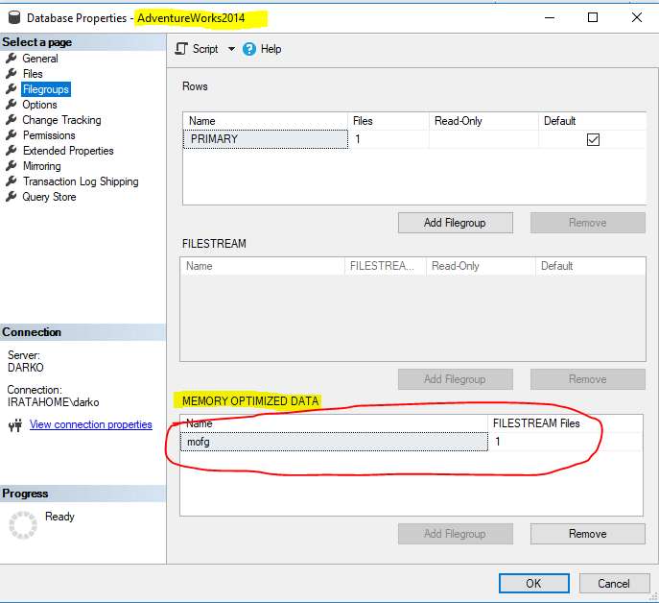This screenshot has width=659, height=603.
Task: Click the wrench icon beside General
Action: point(12,58)
